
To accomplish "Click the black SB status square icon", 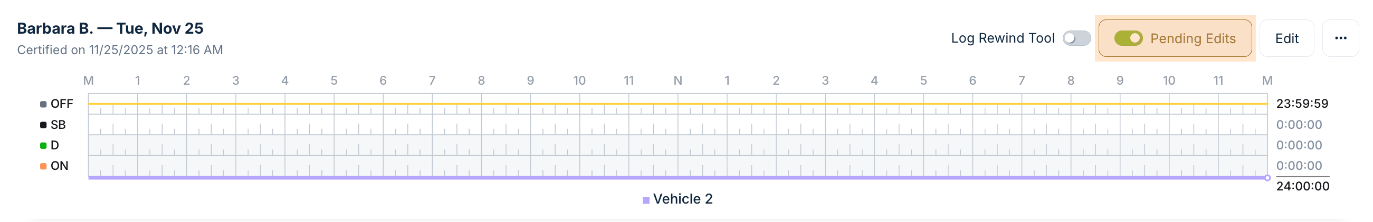I will 43,125.
